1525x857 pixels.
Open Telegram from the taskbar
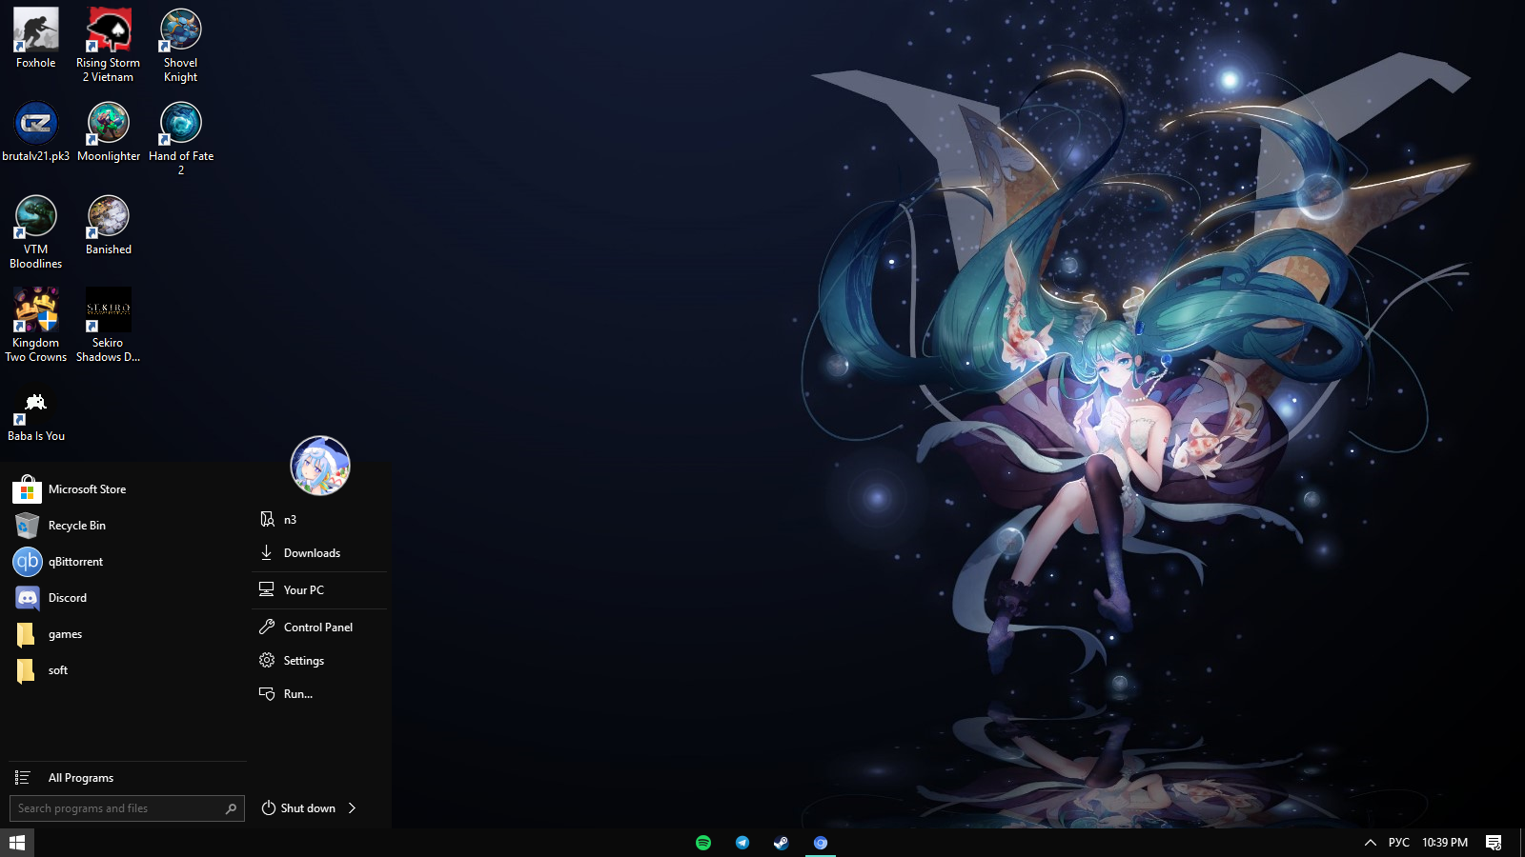tap(742, 843)
